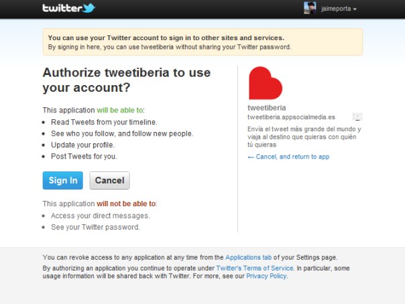Click the small icon beside app URL
The width and height of the screenshot is (405, 304).
pos(357,117)
